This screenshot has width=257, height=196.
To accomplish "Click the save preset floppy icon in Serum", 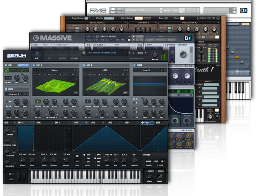I will [84, 53].
